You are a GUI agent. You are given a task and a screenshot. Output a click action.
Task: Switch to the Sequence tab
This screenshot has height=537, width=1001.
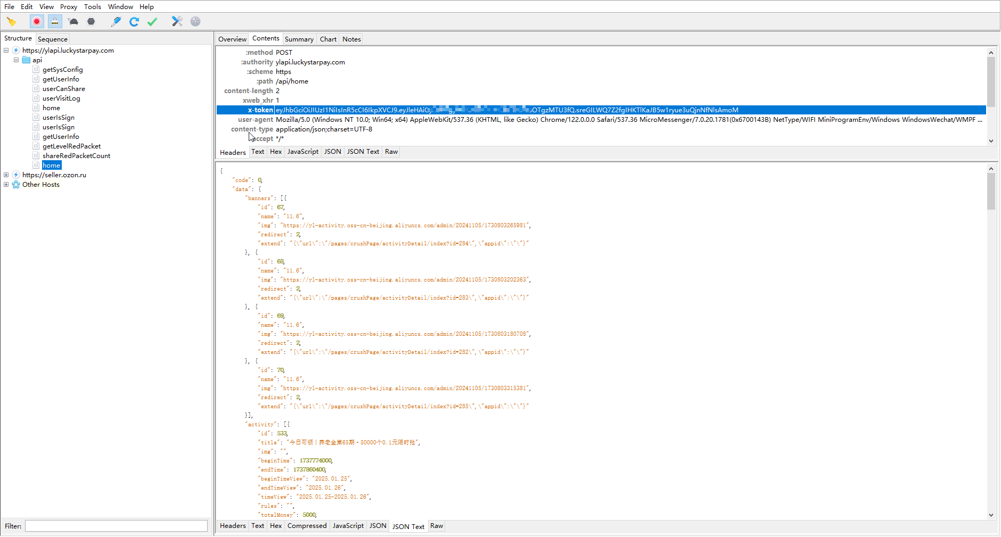[x=52, y=39]
